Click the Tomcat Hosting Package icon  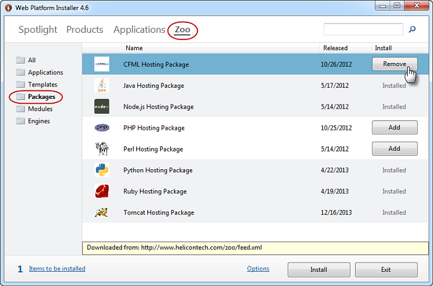102,212
